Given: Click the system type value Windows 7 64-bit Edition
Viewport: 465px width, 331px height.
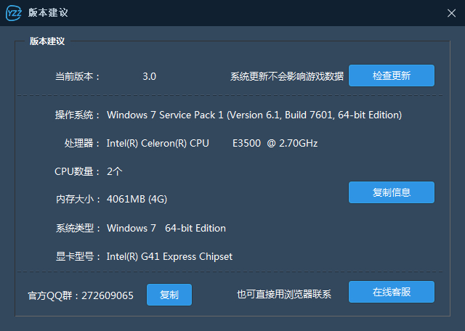Looking at the screenshot, I should coord(166,228).
